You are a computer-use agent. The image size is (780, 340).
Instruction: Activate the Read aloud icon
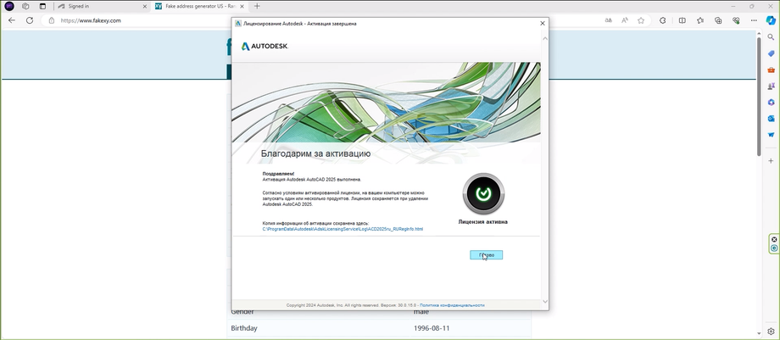point(625,20)
